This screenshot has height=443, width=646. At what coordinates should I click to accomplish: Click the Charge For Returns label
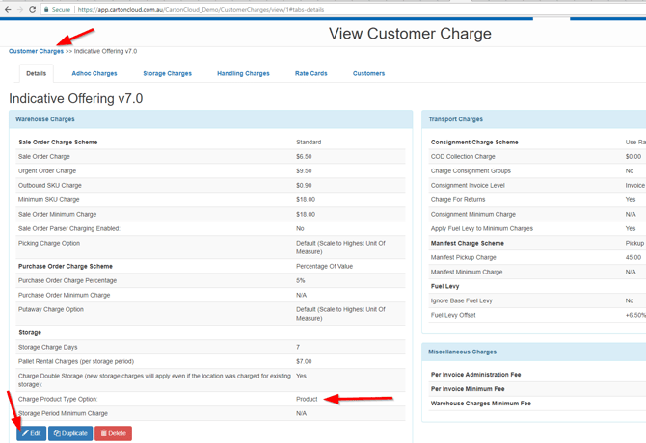(x=458, y=200)
